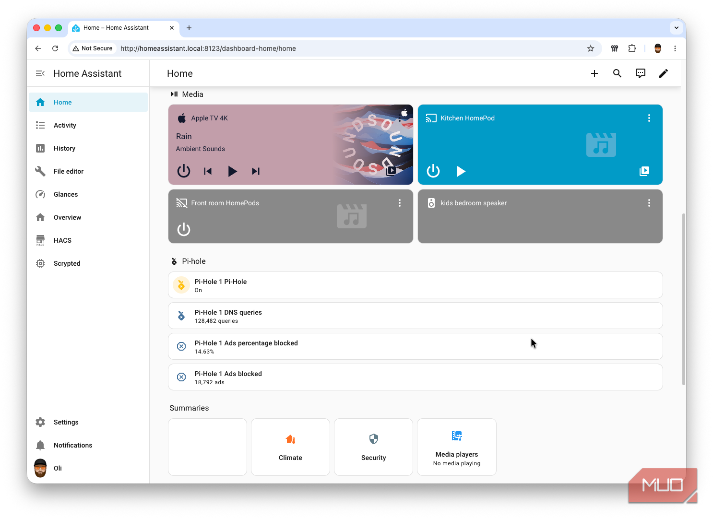This screenshot has height=519, width=713.
Task: Open the Security summary card
Action: 373,447
